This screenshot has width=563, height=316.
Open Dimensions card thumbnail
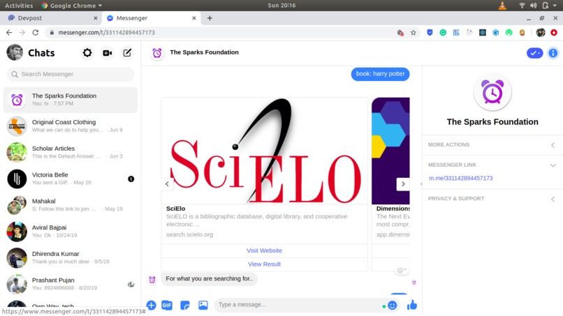[390, 151]
